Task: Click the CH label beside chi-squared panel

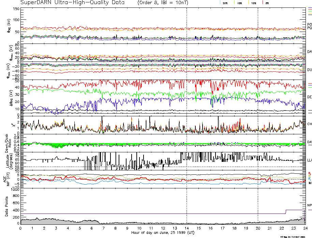Action: 310,124
